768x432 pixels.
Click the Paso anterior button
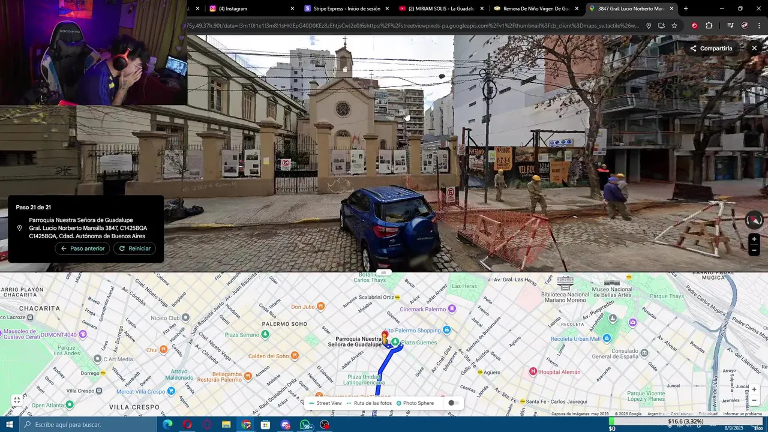pyautogui.click(x=83, y=248)
